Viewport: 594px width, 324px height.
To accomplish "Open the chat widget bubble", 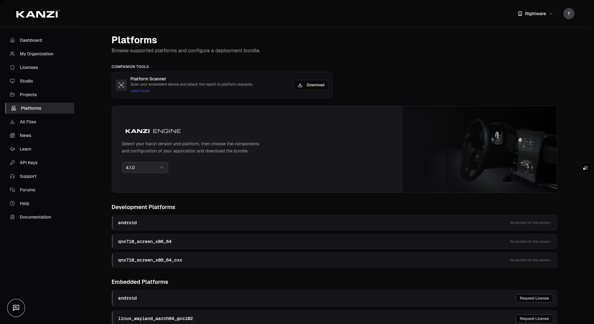I will [x=16, y=308].
